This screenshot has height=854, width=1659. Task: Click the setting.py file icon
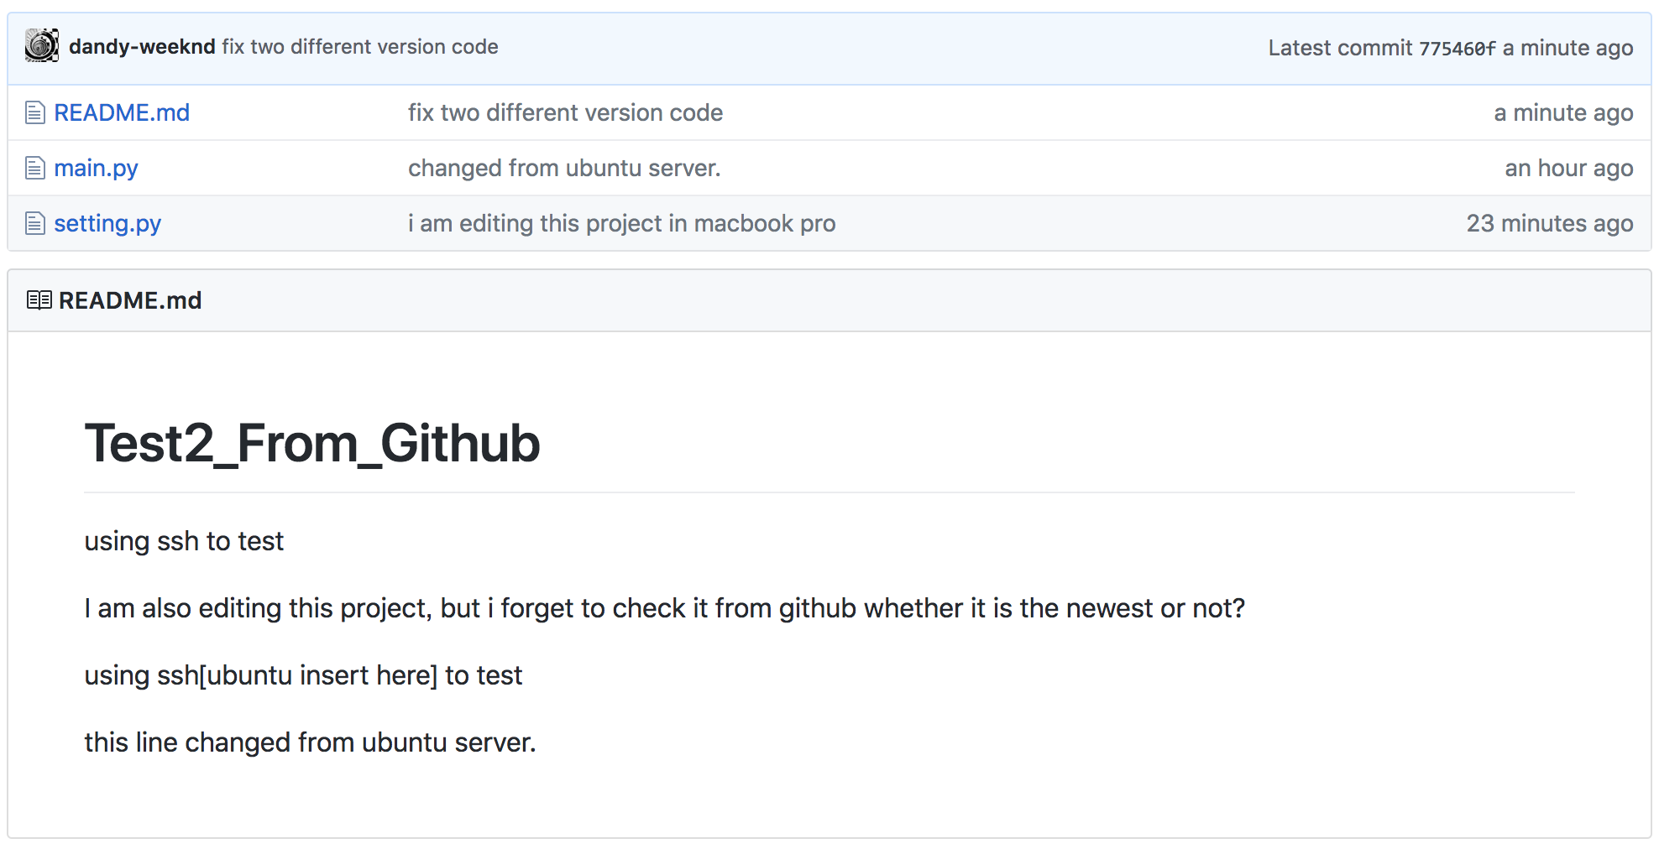coord(34,223)
